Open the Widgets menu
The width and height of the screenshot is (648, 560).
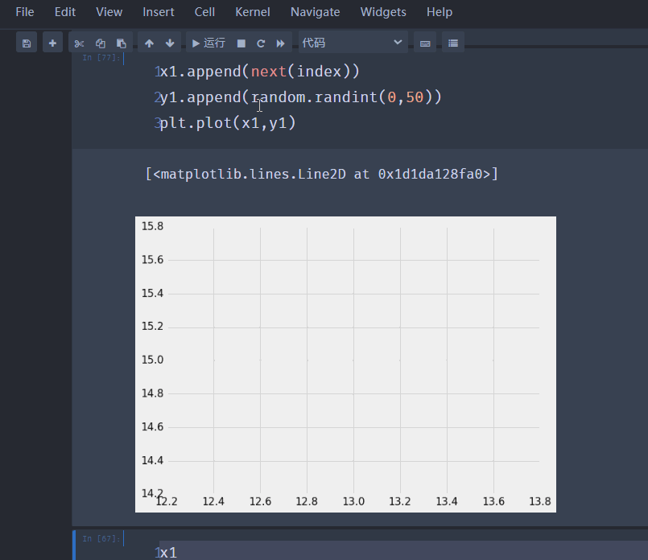(383, 12)
